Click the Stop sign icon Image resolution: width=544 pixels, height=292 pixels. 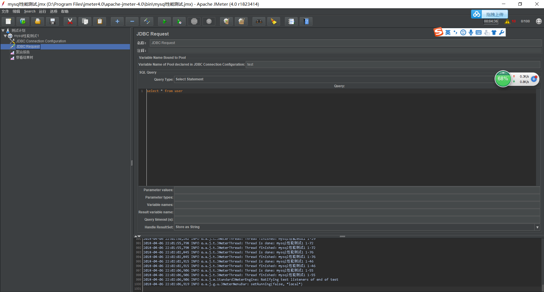tap(194, 21)
